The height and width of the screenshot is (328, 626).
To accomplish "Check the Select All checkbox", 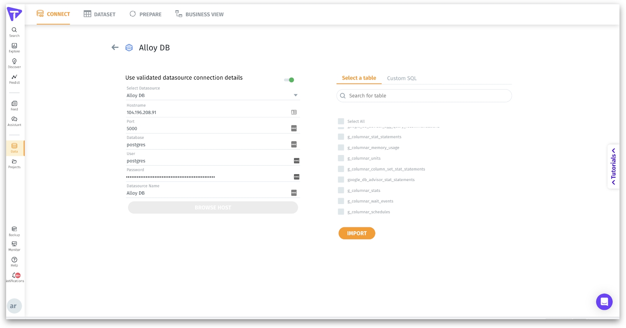I will (341, 121).
